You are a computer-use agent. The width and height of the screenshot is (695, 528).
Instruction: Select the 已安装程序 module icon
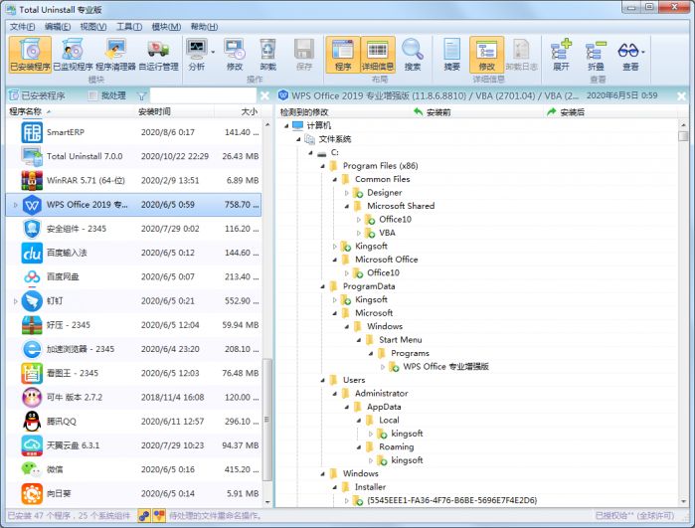[x=30, y=54]
